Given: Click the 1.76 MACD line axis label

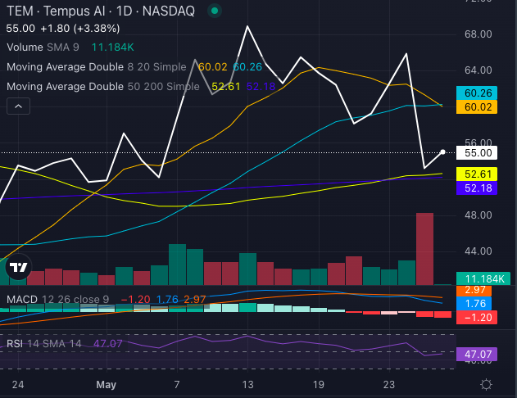Looking at the screenshot, I should click(474, 304).
